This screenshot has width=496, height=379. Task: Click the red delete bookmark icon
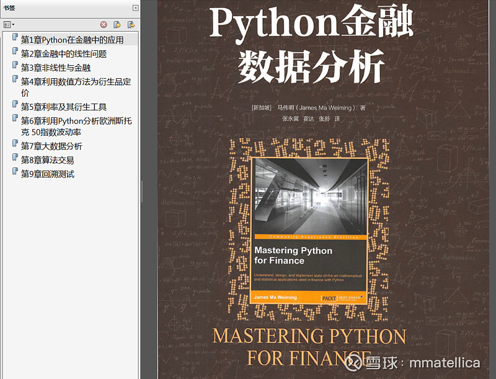point(104,25)
